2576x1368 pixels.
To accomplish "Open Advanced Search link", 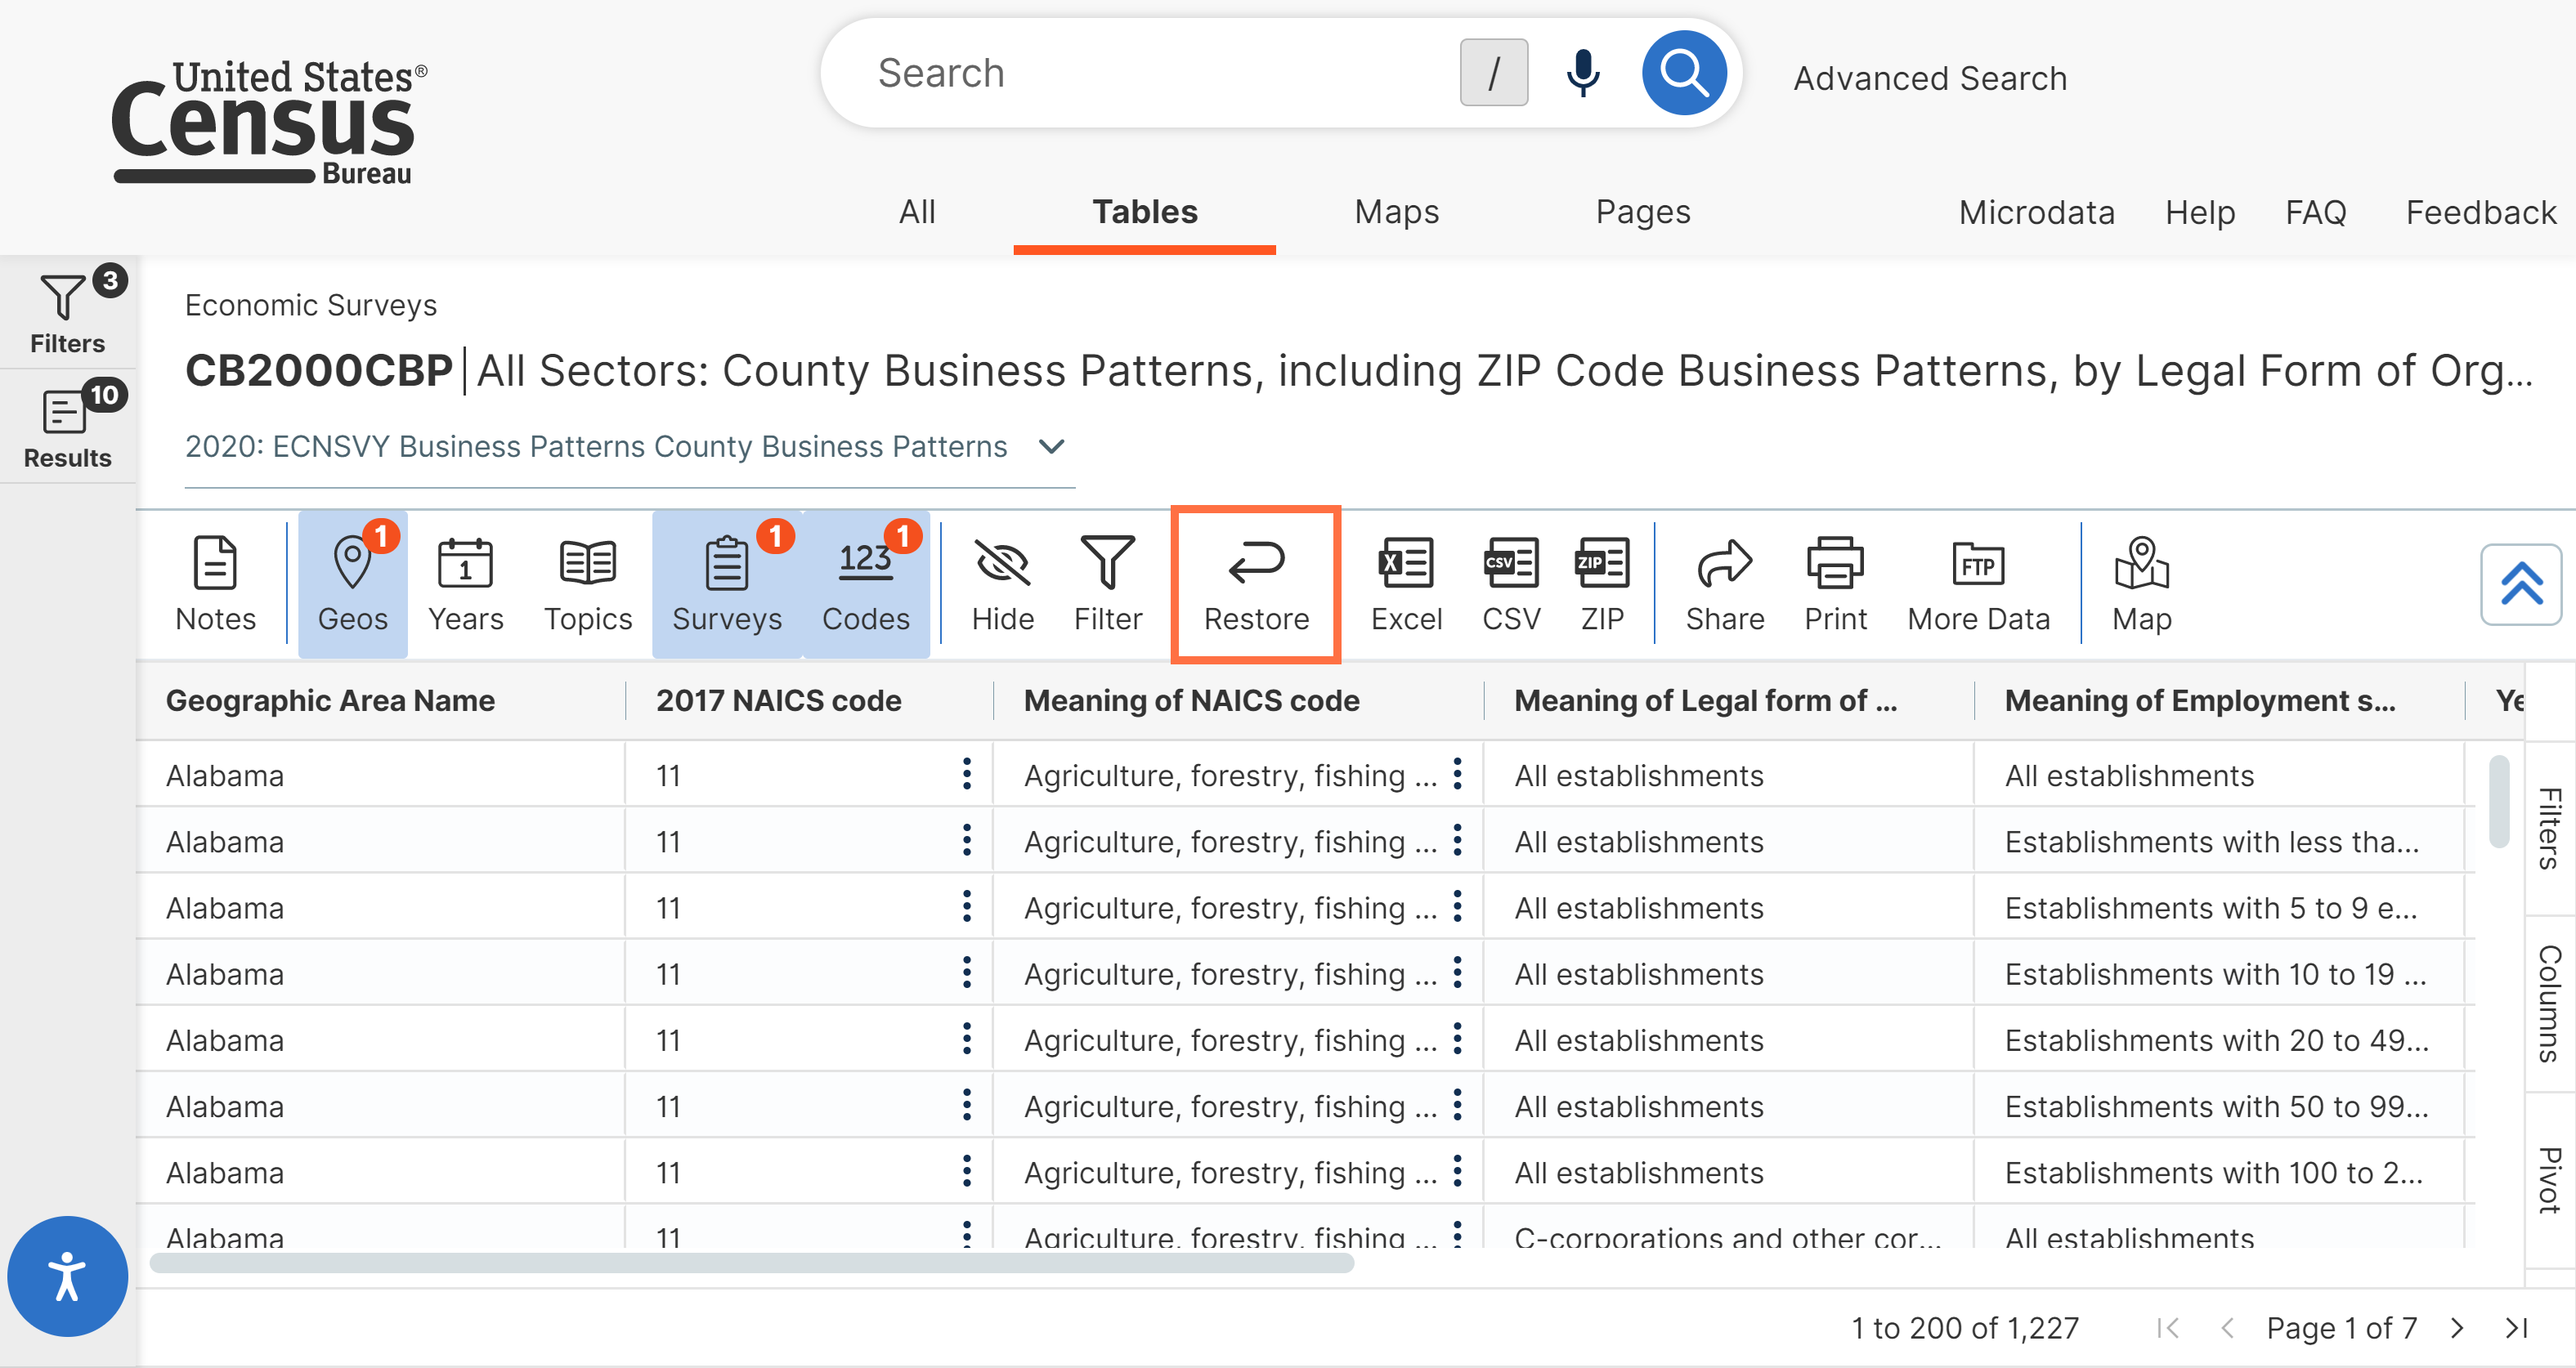I will point(1929,79).
